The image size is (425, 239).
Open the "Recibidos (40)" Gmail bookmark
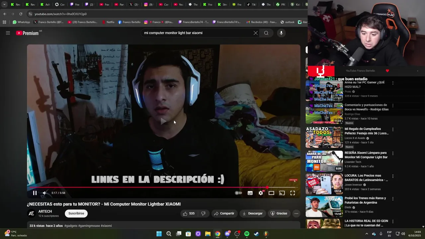coord(261,22)
